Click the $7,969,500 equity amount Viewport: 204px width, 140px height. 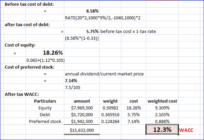coord(82,108)
